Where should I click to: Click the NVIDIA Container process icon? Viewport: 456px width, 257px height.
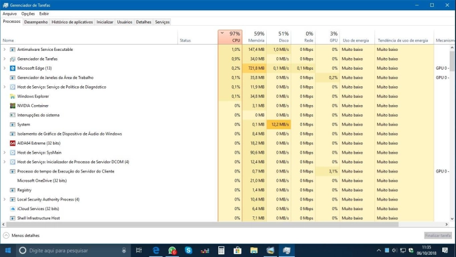point(13,106)
